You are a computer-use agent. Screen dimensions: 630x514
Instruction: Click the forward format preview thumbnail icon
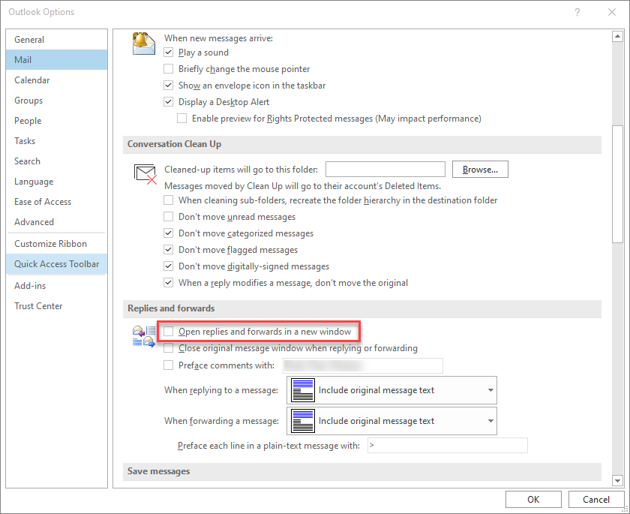[302, 421]
